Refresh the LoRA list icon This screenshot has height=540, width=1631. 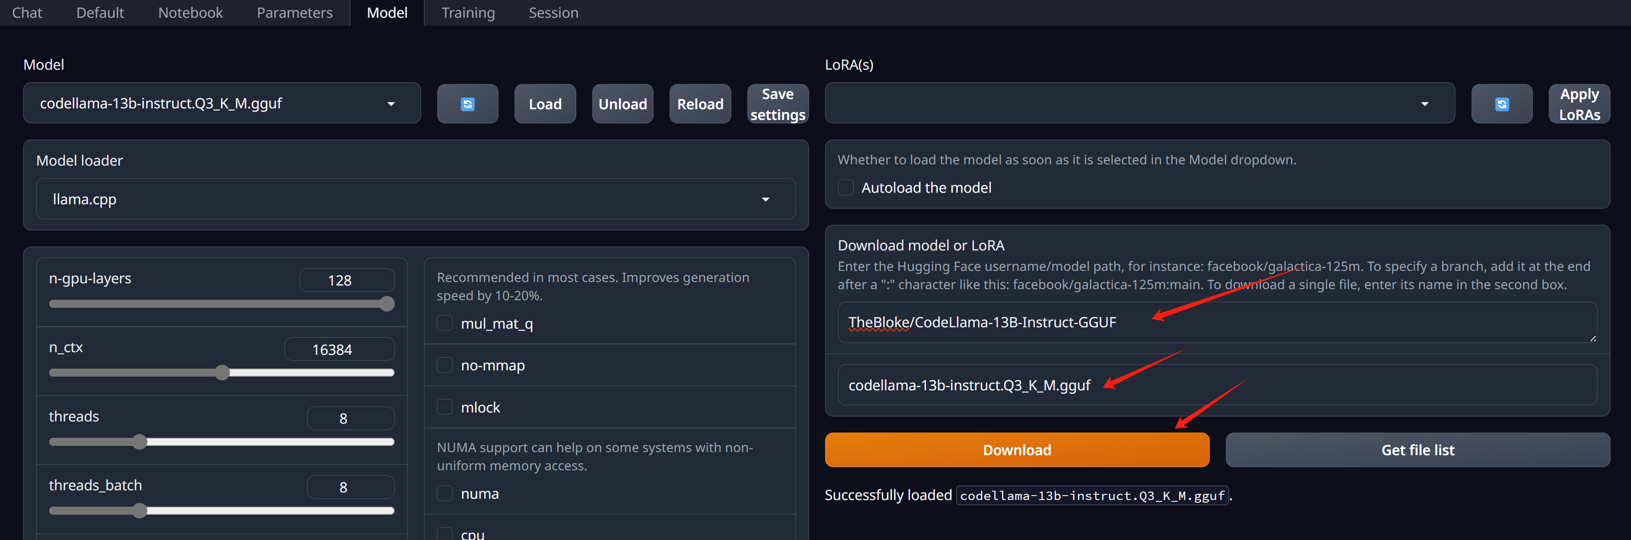(x=1501, y=104)
